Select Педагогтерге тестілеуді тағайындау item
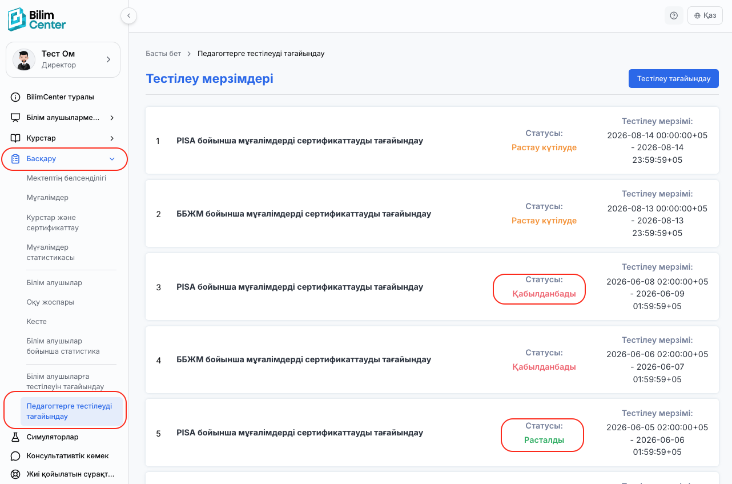Viewport: 732px width, 484px height. click(71, 411)
